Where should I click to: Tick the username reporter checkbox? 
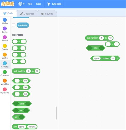[x=14, y=25]
